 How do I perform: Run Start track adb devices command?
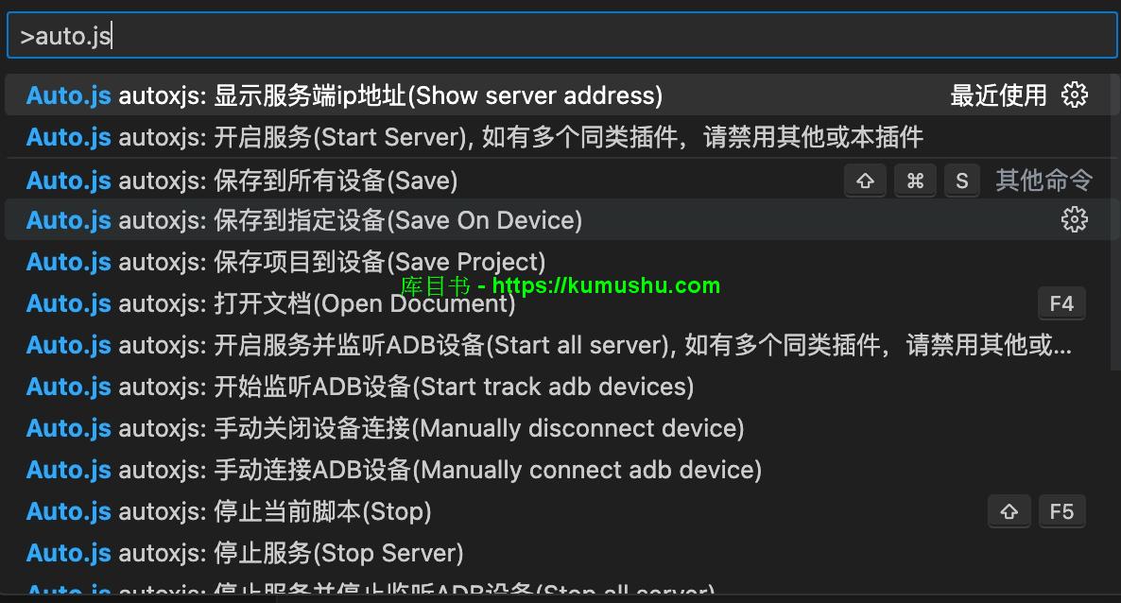pos(560,387)
